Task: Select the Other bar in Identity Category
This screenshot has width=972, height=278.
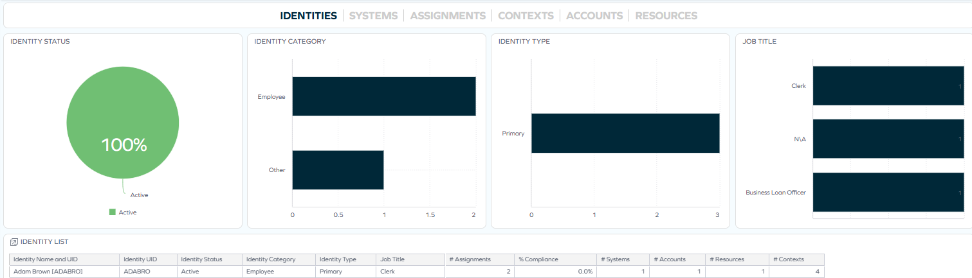Action: pos(338,170)
